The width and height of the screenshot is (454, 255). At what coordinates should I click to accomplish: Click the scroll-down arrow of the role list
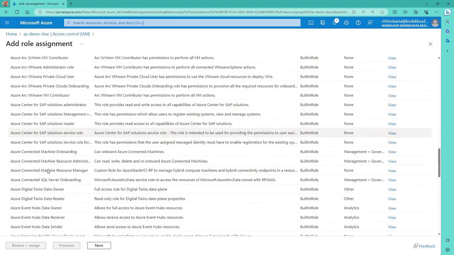(439, 234)
